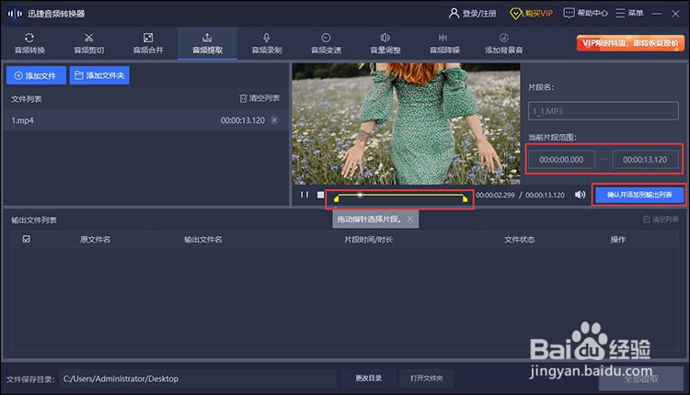Click the white playhead on the timeline
The image size is (690, 395).
360,195
